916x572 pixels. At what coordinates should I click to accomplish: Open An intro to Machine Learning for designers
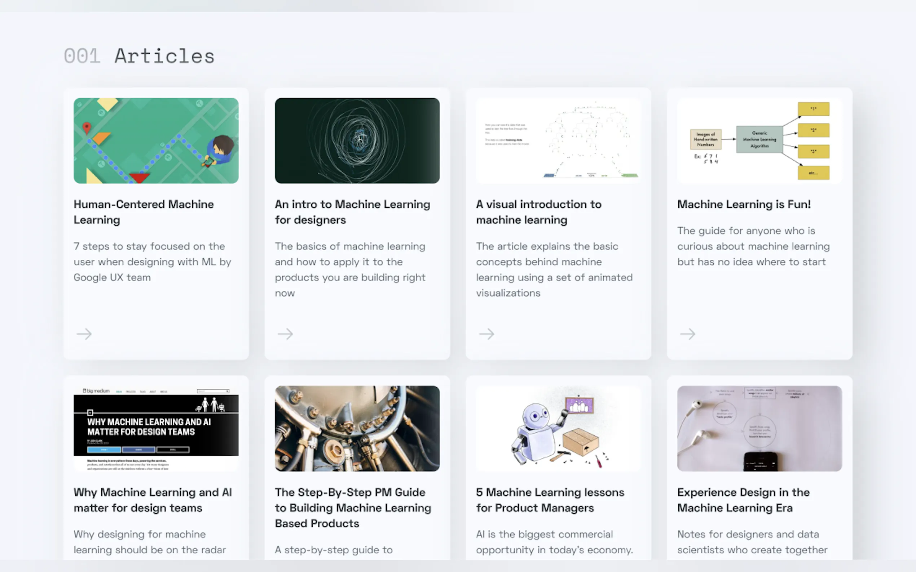[x=352, y=212]
